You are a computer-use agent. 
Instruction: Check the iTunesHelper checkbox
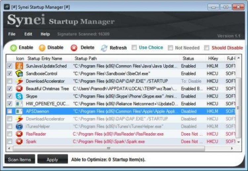[10, 126]
